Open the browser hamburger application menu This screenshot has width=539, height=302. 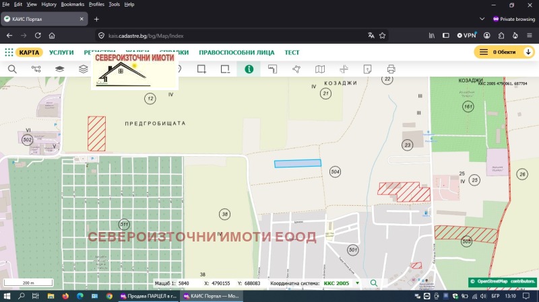pyautogui.click(x=530, y=36)
